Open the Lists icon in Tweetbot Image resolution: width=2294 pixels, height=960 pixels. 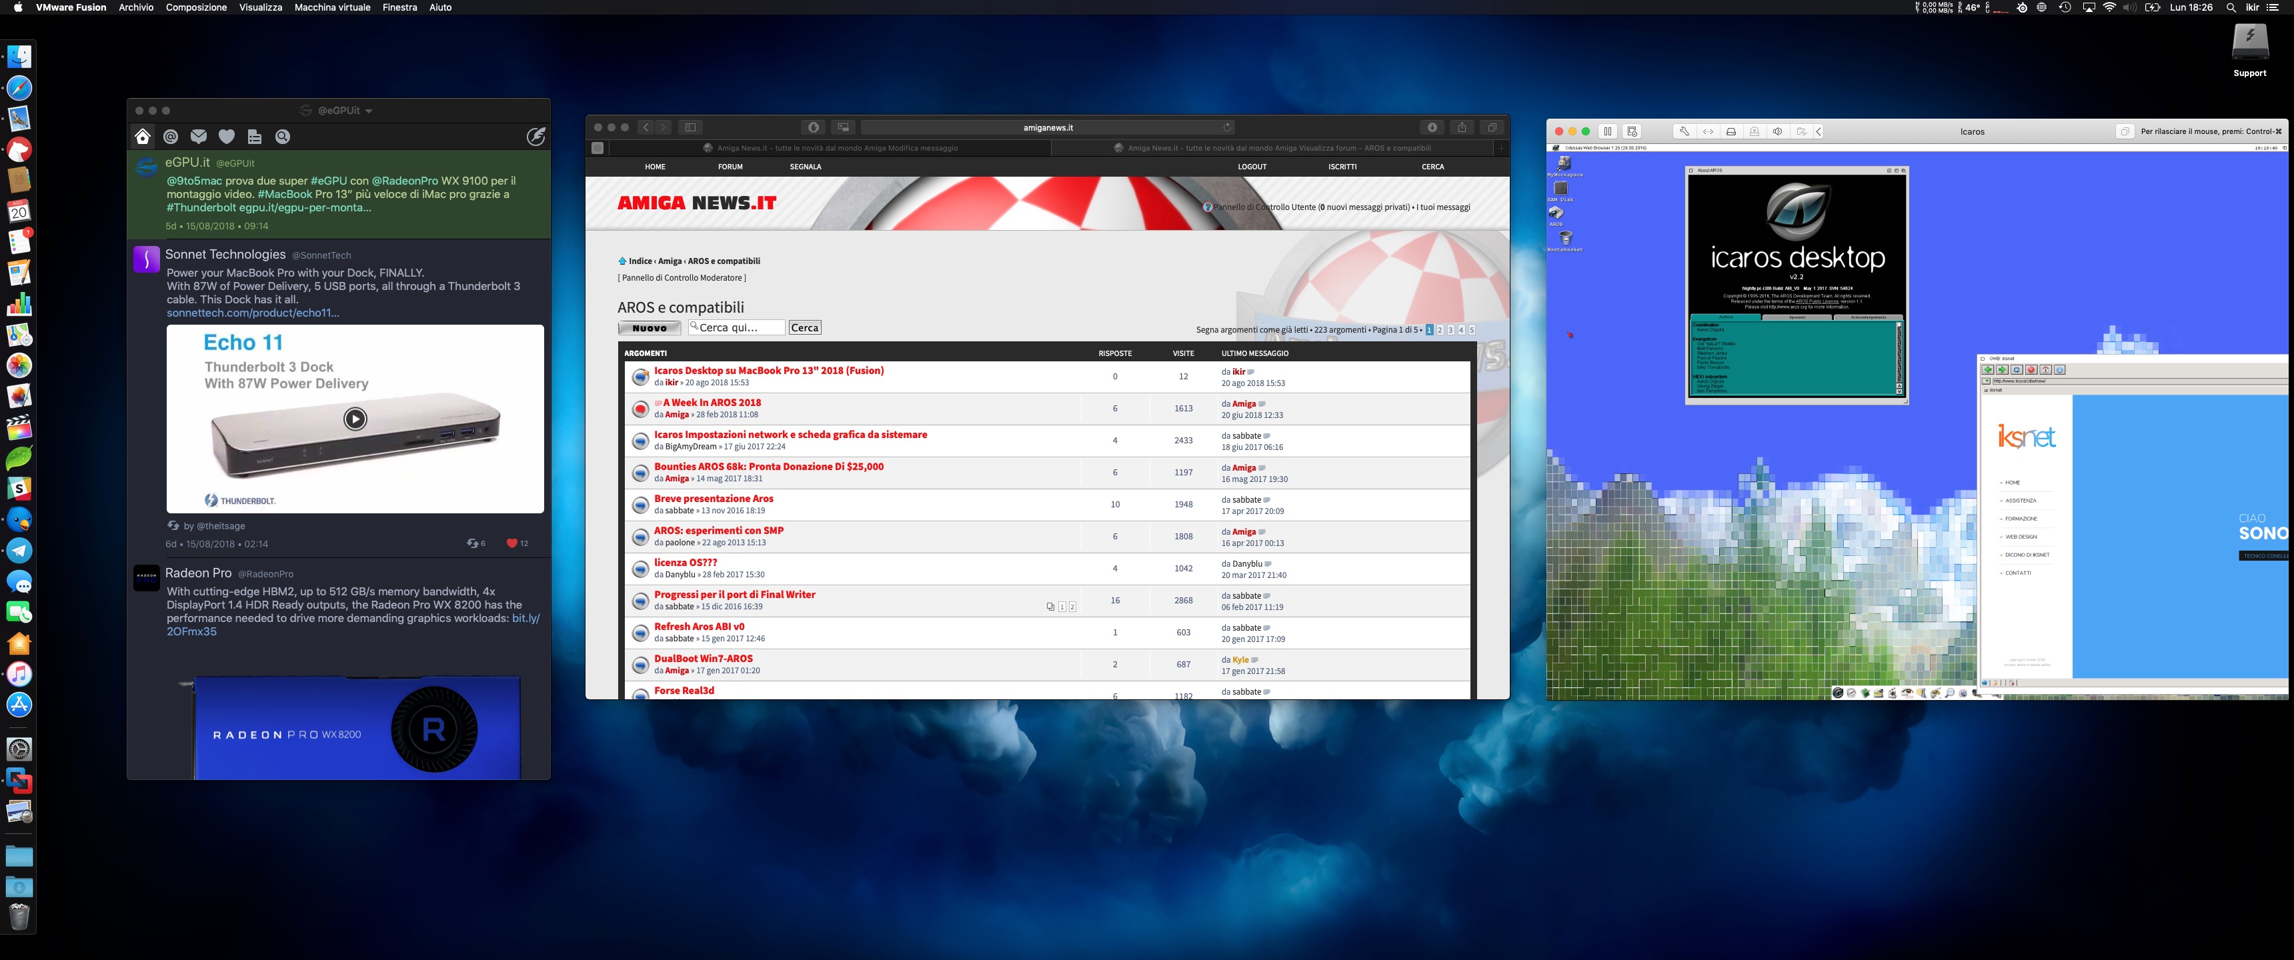coord(255,136)
